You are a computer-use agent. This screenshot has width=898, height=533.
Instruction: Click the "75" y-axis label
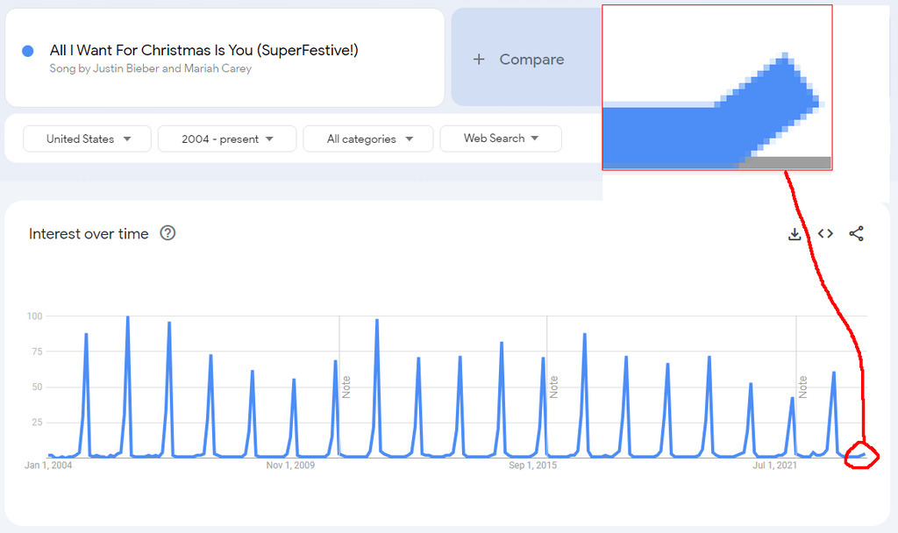tap(37, 352)
